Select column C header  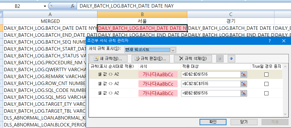tap(231, 14)
